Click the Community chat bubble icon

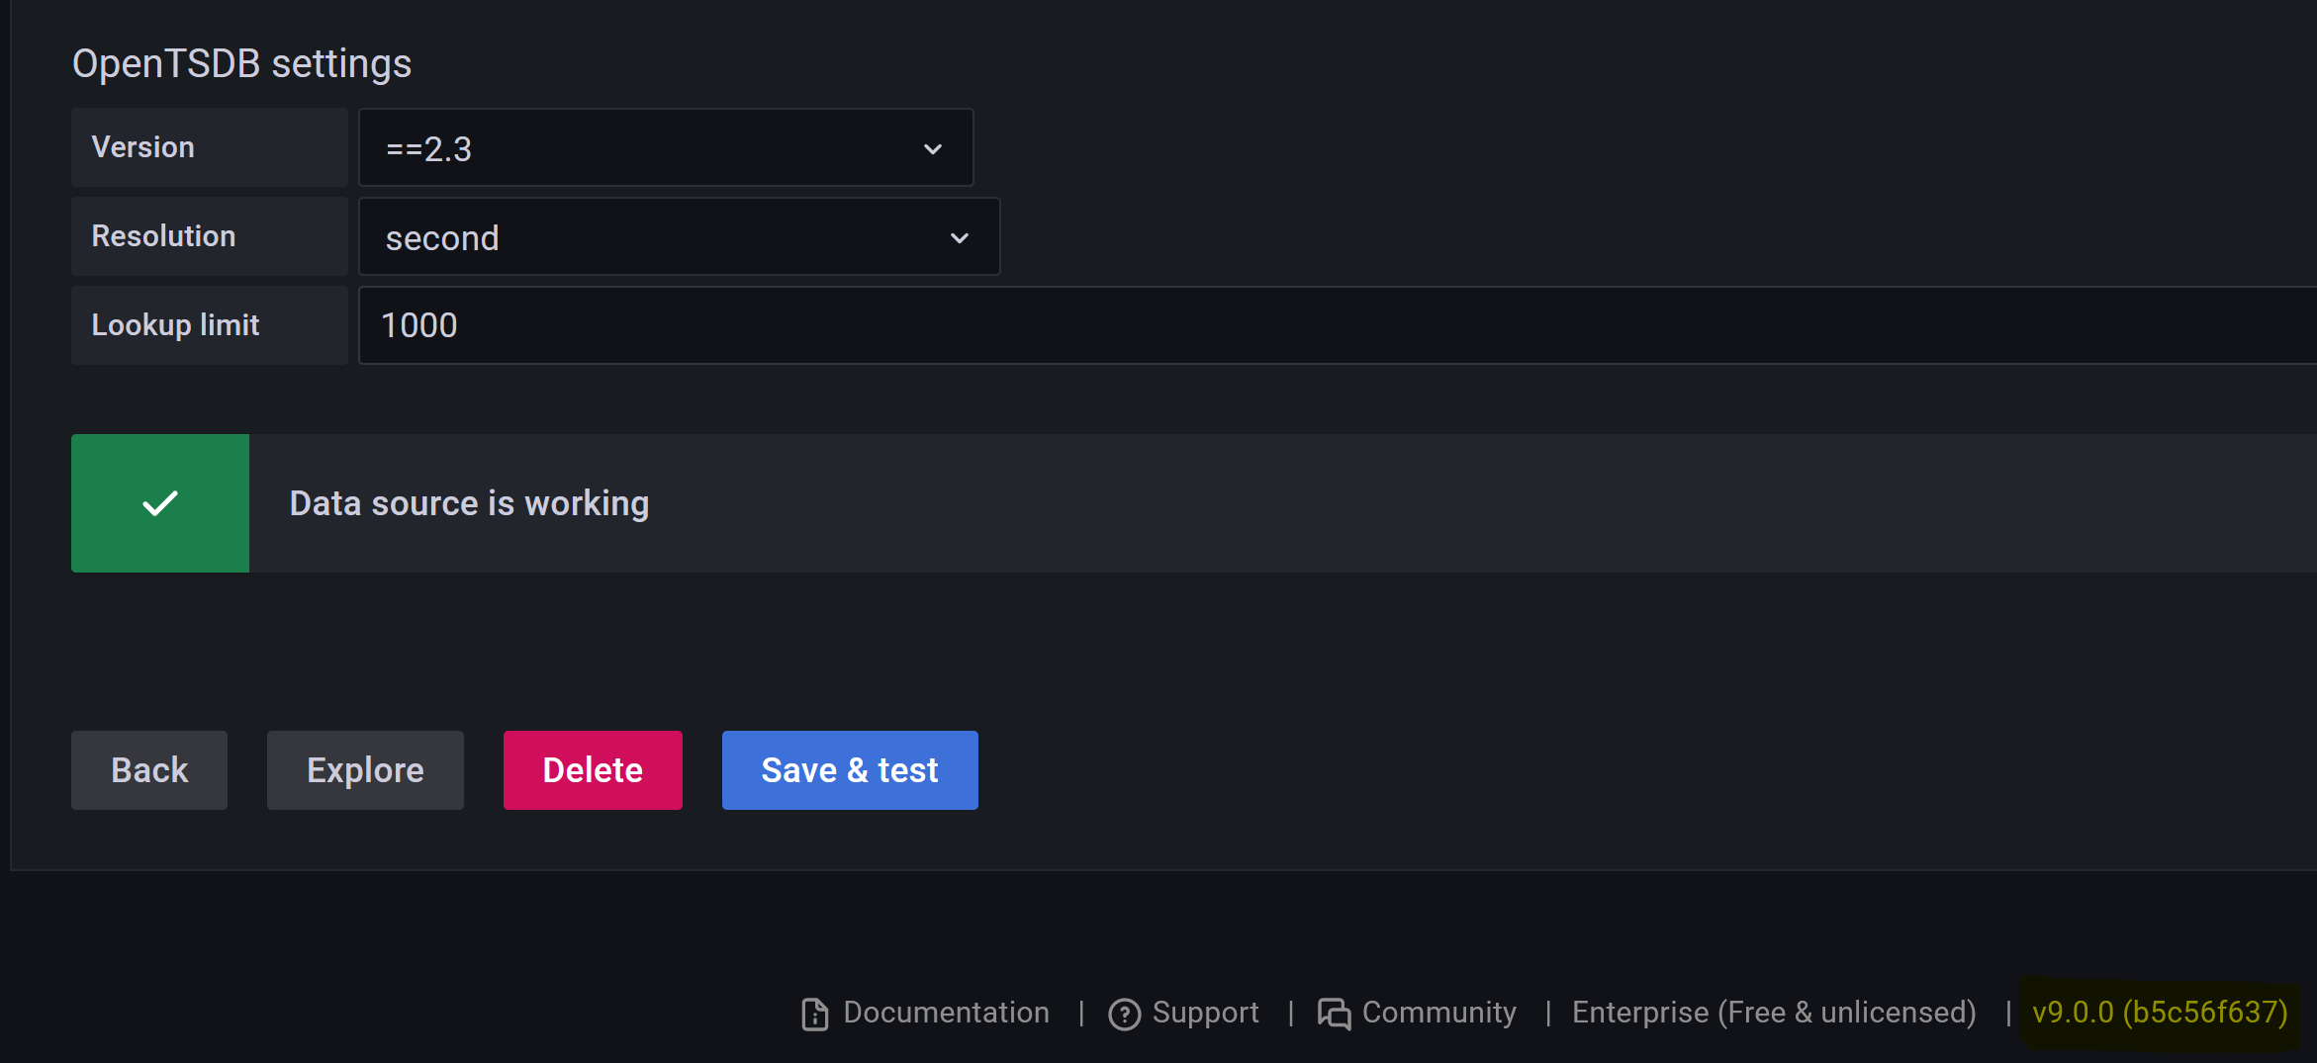(x=1334, y=1014)
